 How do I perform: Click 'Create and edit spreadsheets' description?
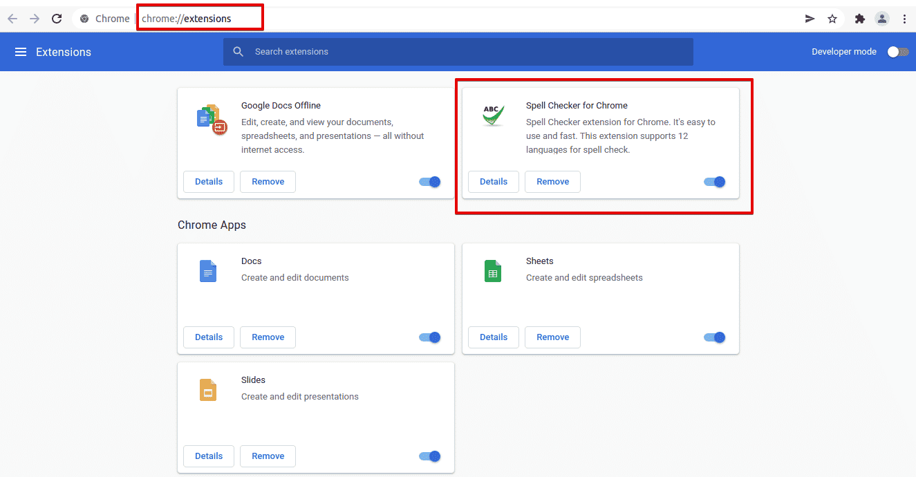click(x=584, y=278)
